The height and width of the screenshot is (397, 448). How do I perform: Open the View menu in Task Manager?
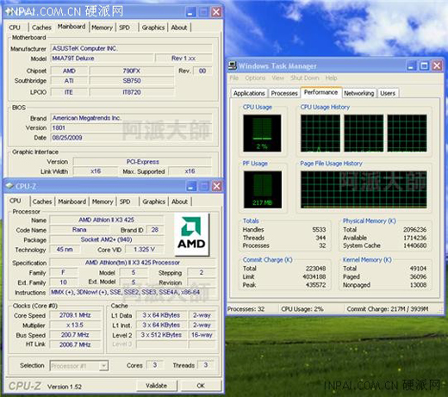pyautogui.click(x=277, y=78)
